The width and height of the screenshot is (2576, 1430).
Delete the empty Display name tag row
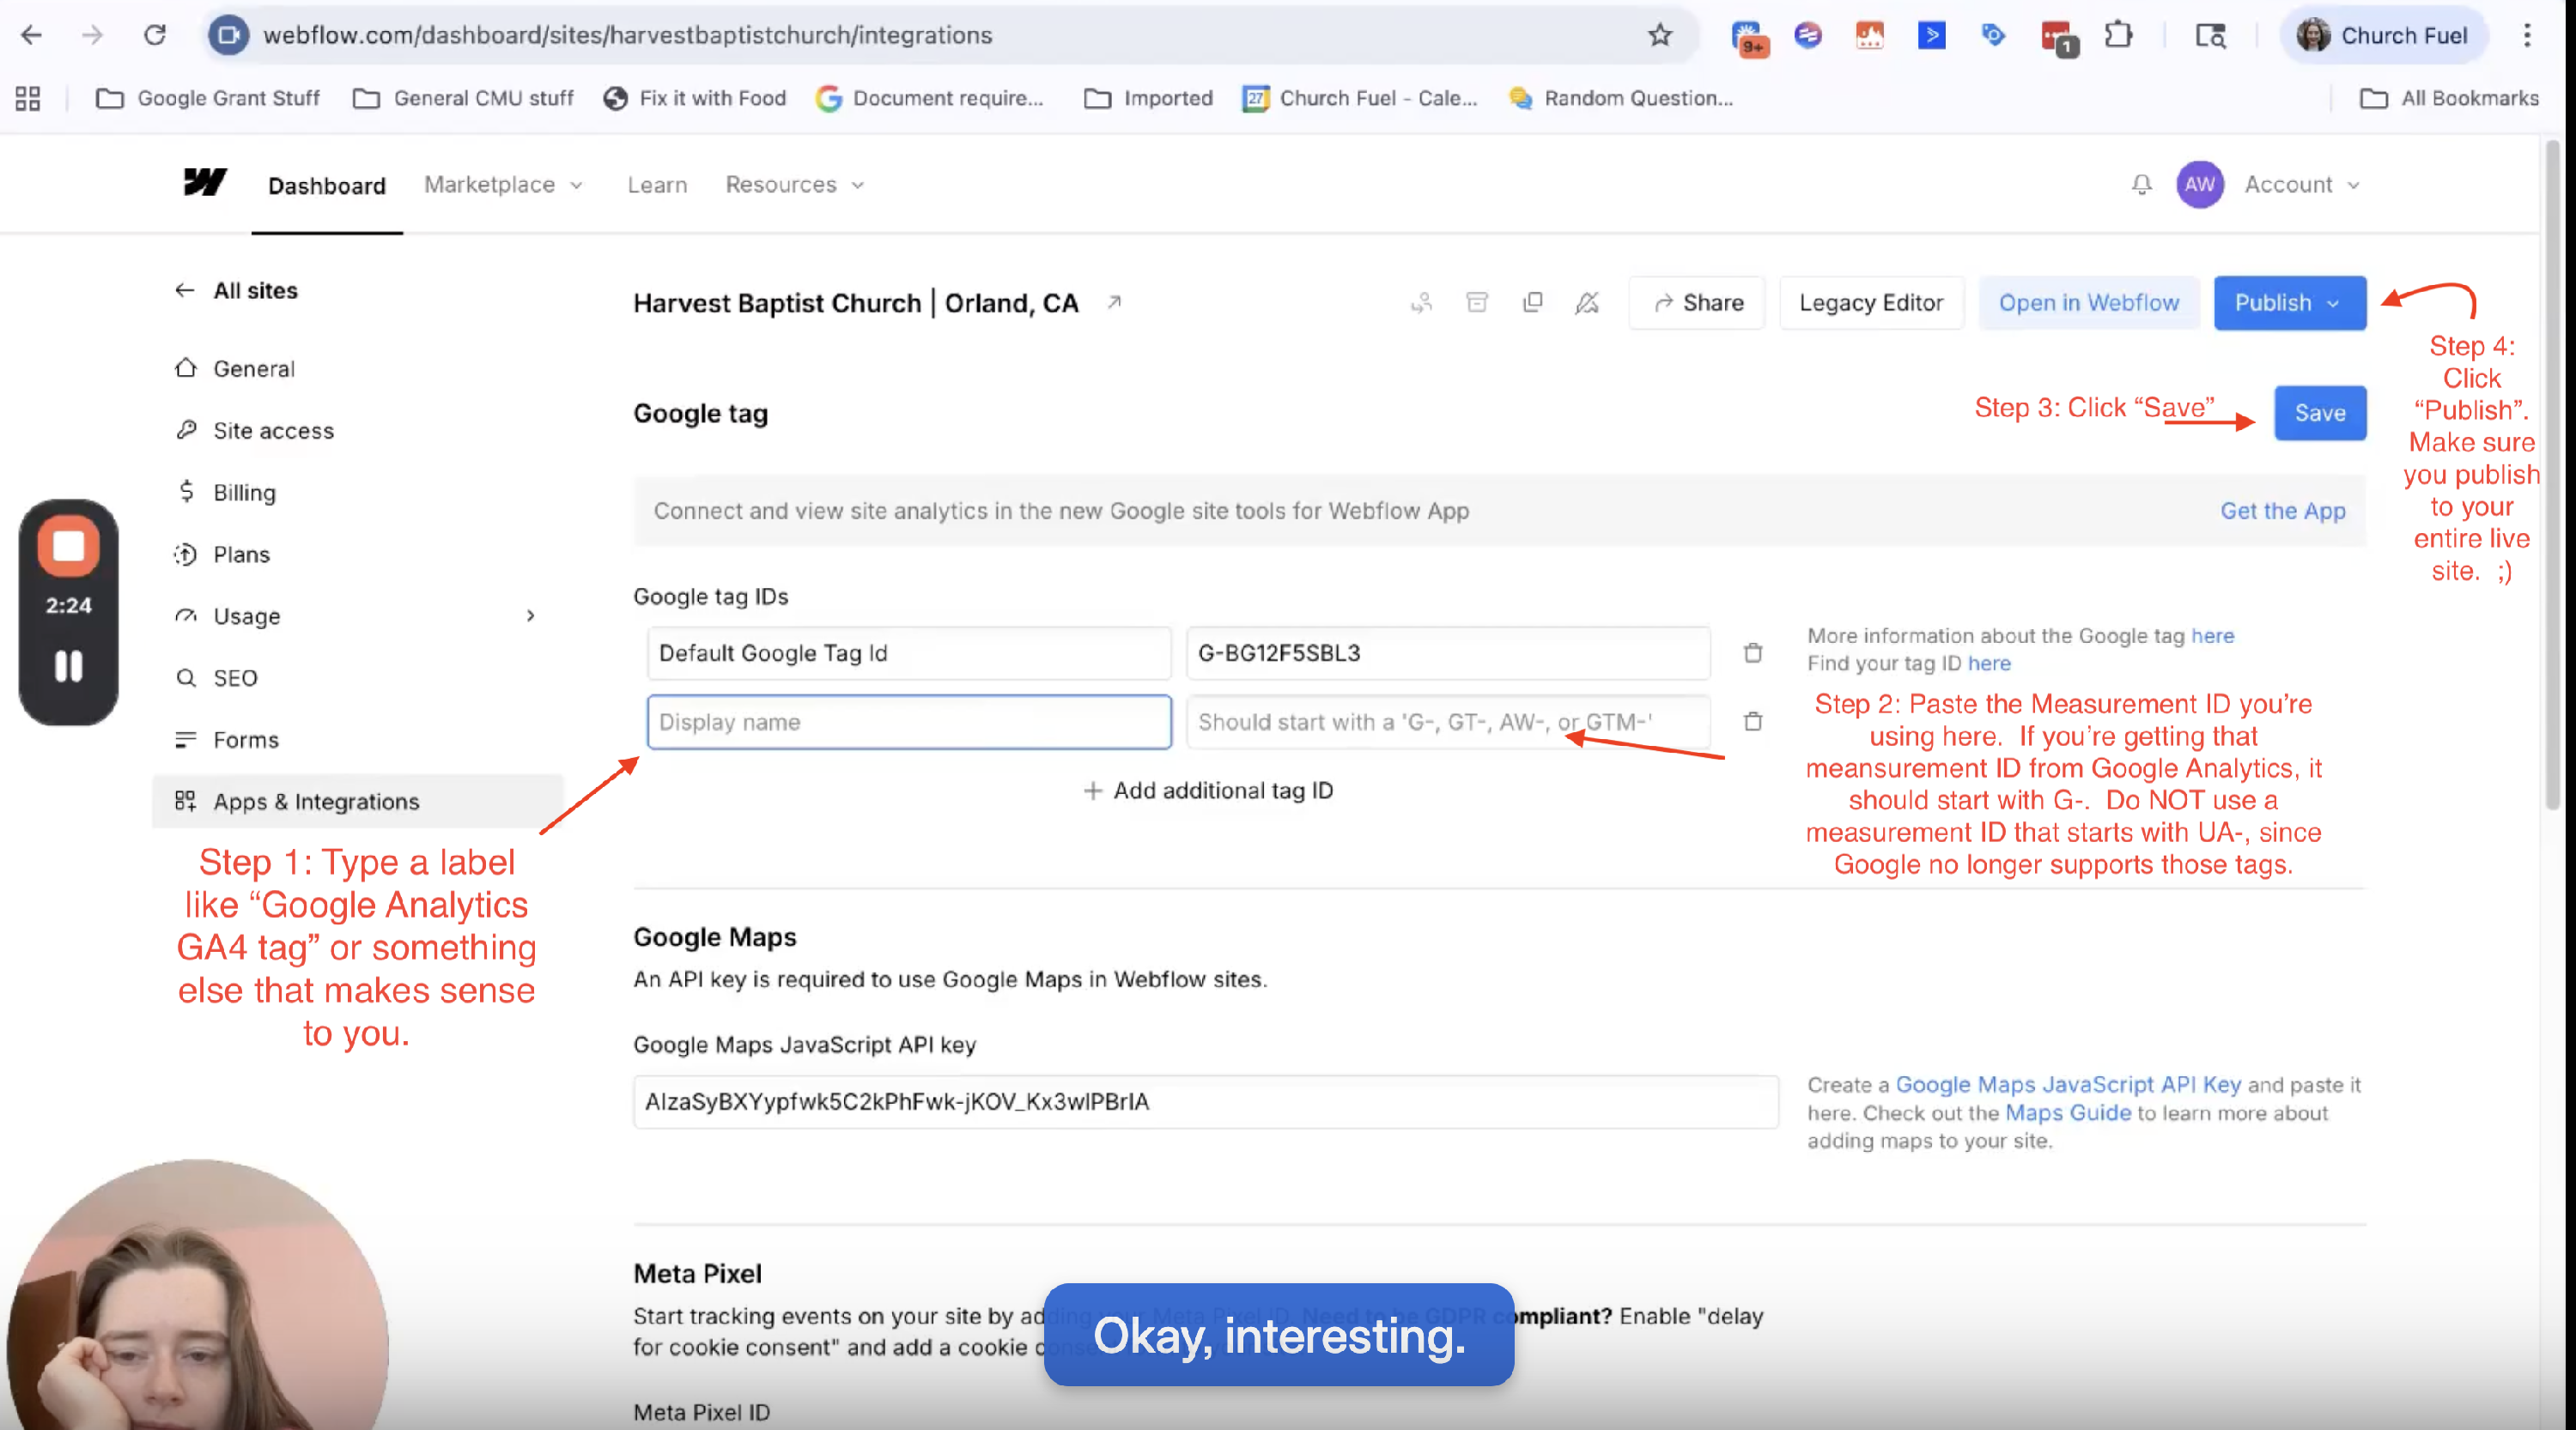1753,722
